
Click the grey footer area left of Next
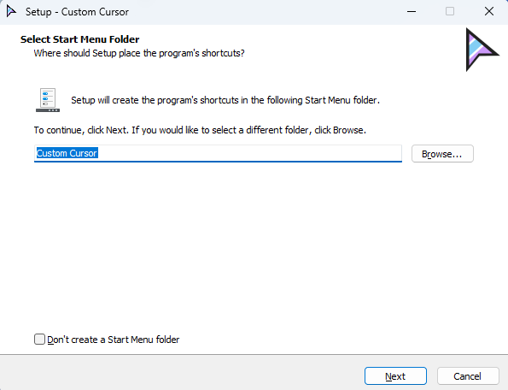coord(181,373)
